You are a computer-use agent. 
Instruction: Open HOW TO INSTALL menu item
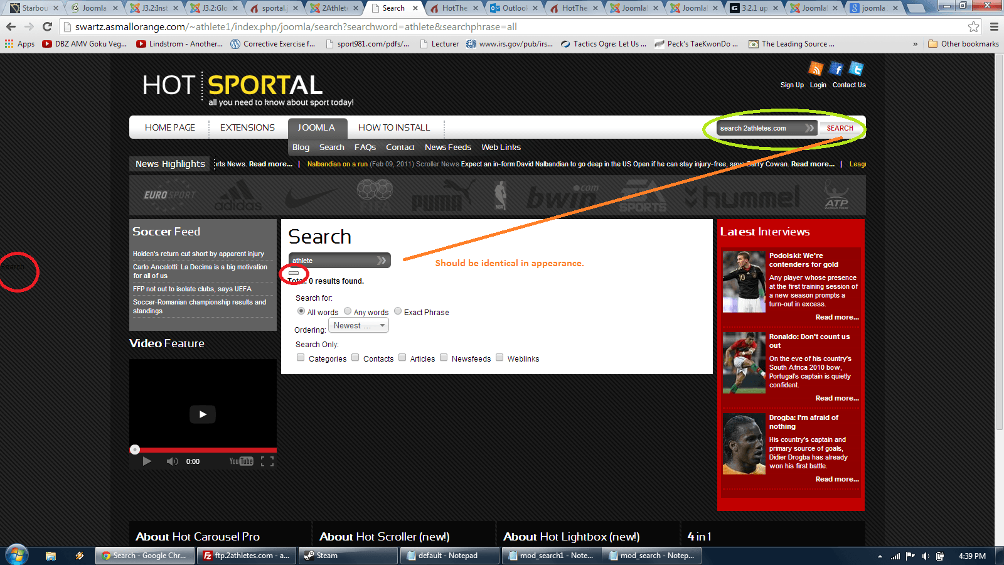[x=394, y=127]
